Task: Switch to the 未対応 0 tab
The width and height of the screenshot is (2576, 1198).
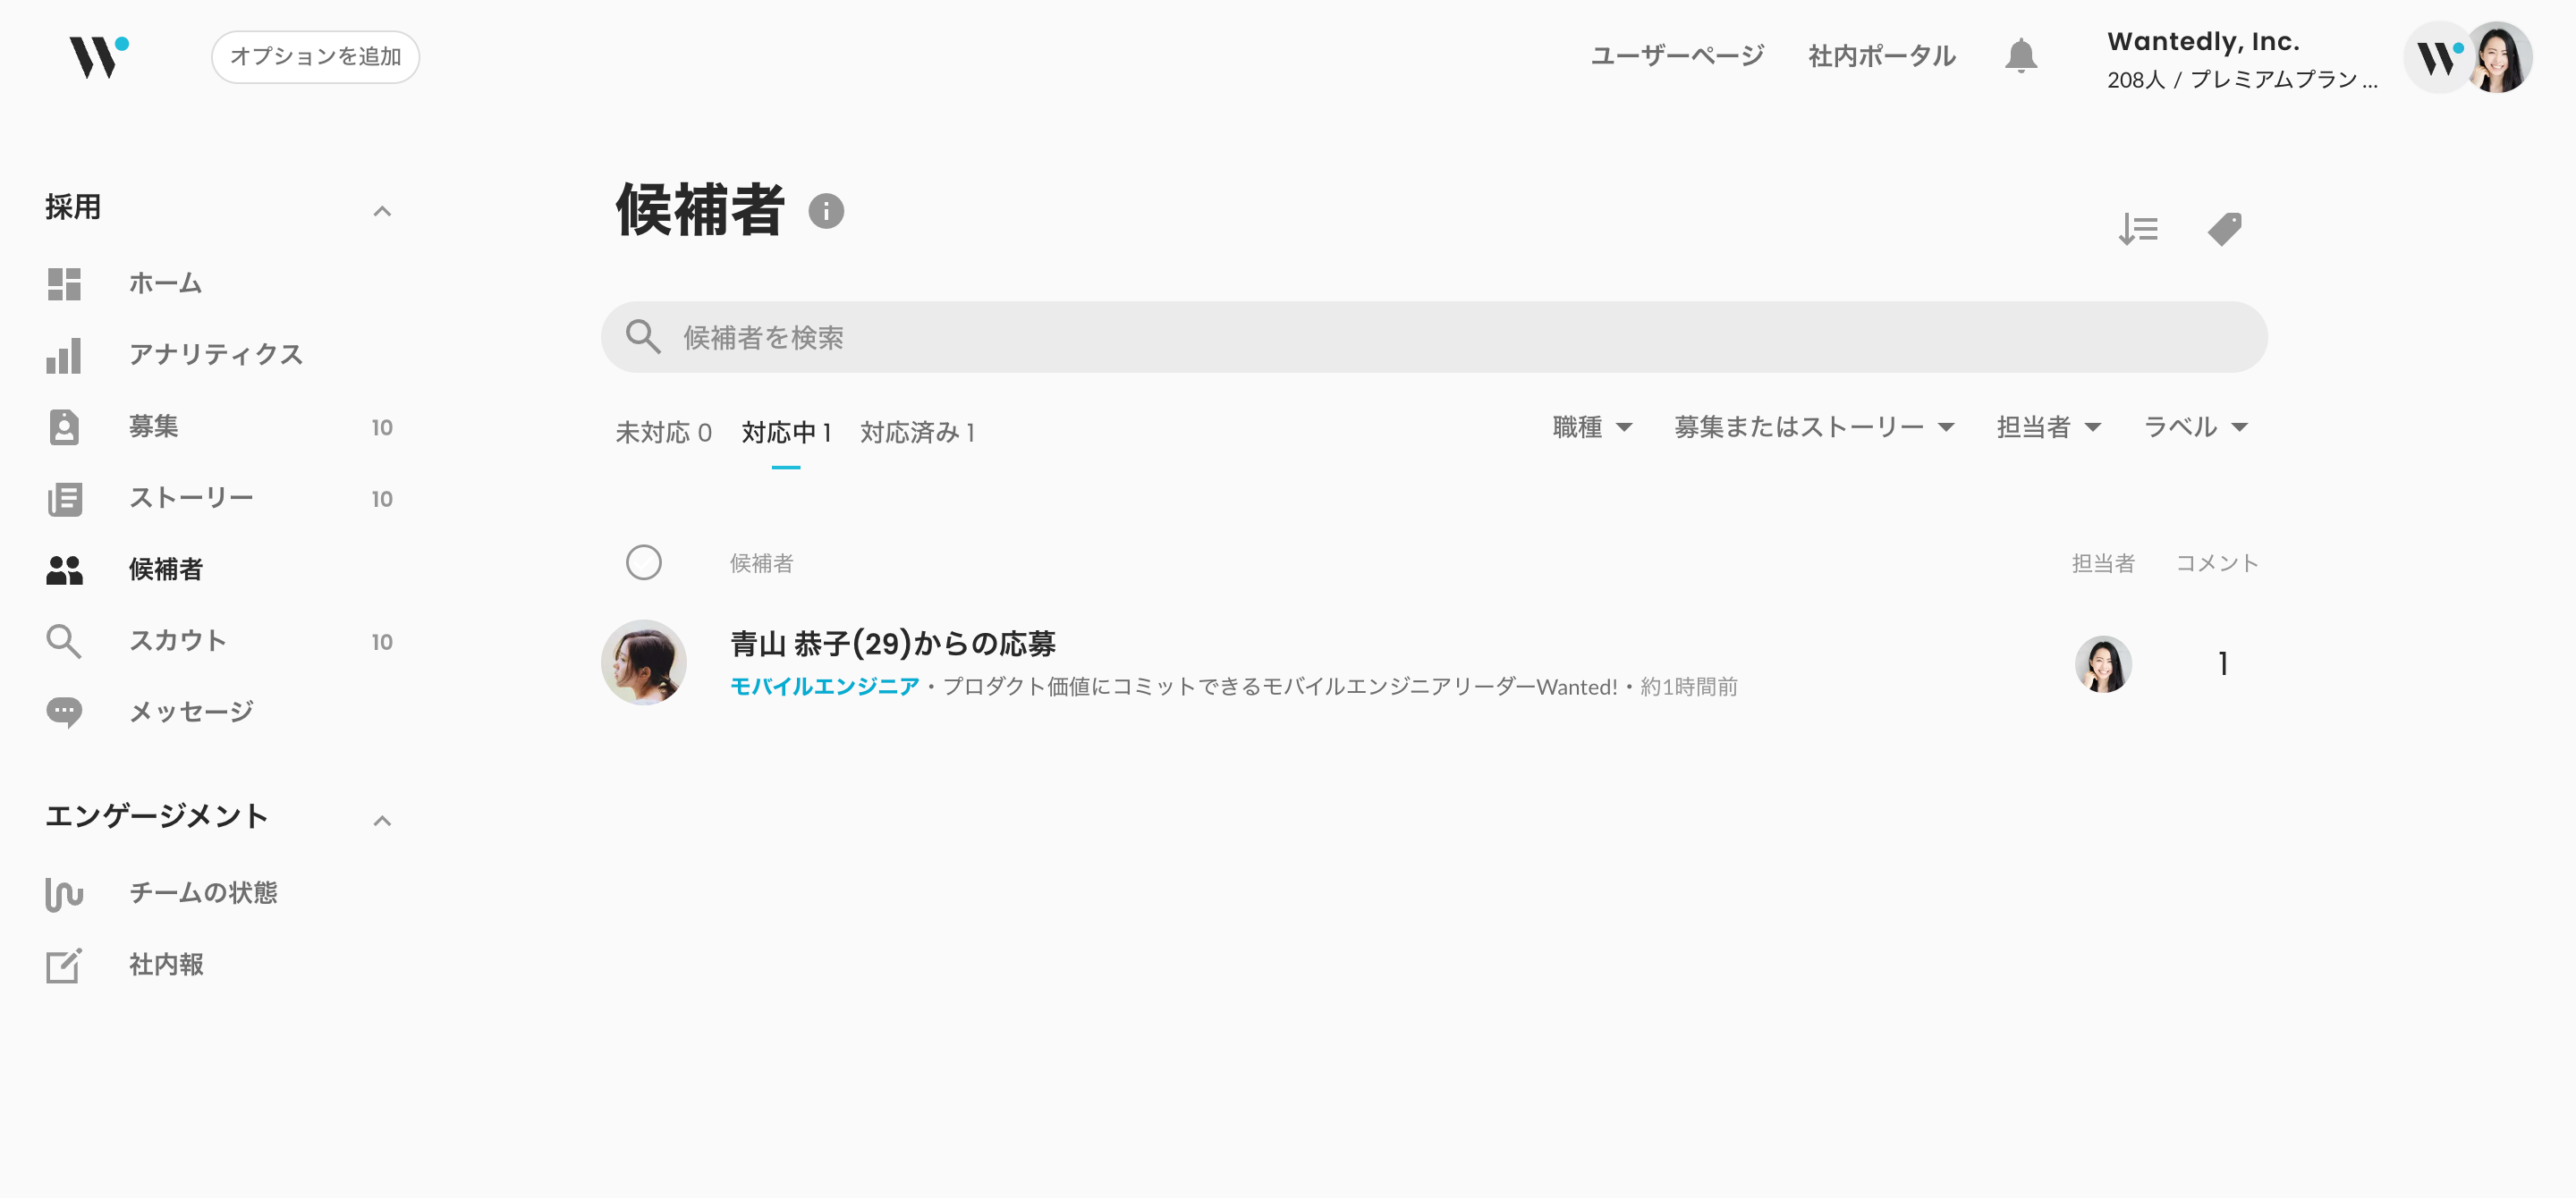Action: point(663,432)
